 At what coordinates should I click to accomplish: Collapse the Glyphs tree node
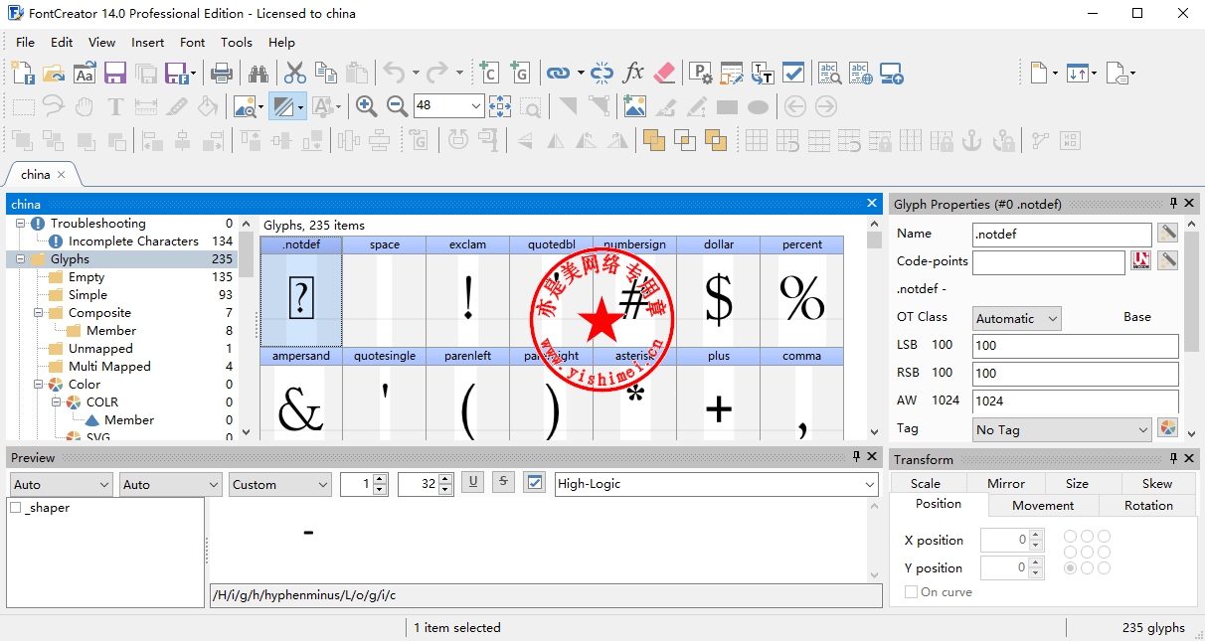click(x=20, y=259)
